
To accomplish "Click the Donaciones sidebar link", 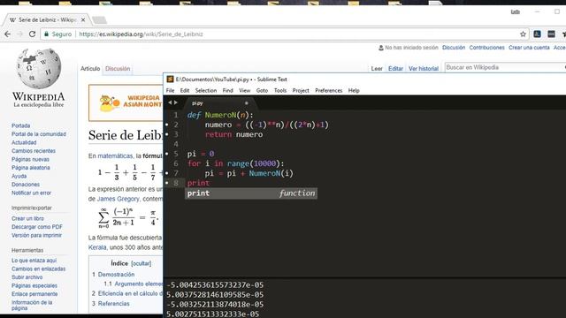I will [x=26, y=185].
